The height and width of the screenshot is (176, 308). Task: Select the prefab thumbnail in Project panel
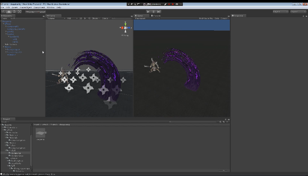(x=40, y=133)
